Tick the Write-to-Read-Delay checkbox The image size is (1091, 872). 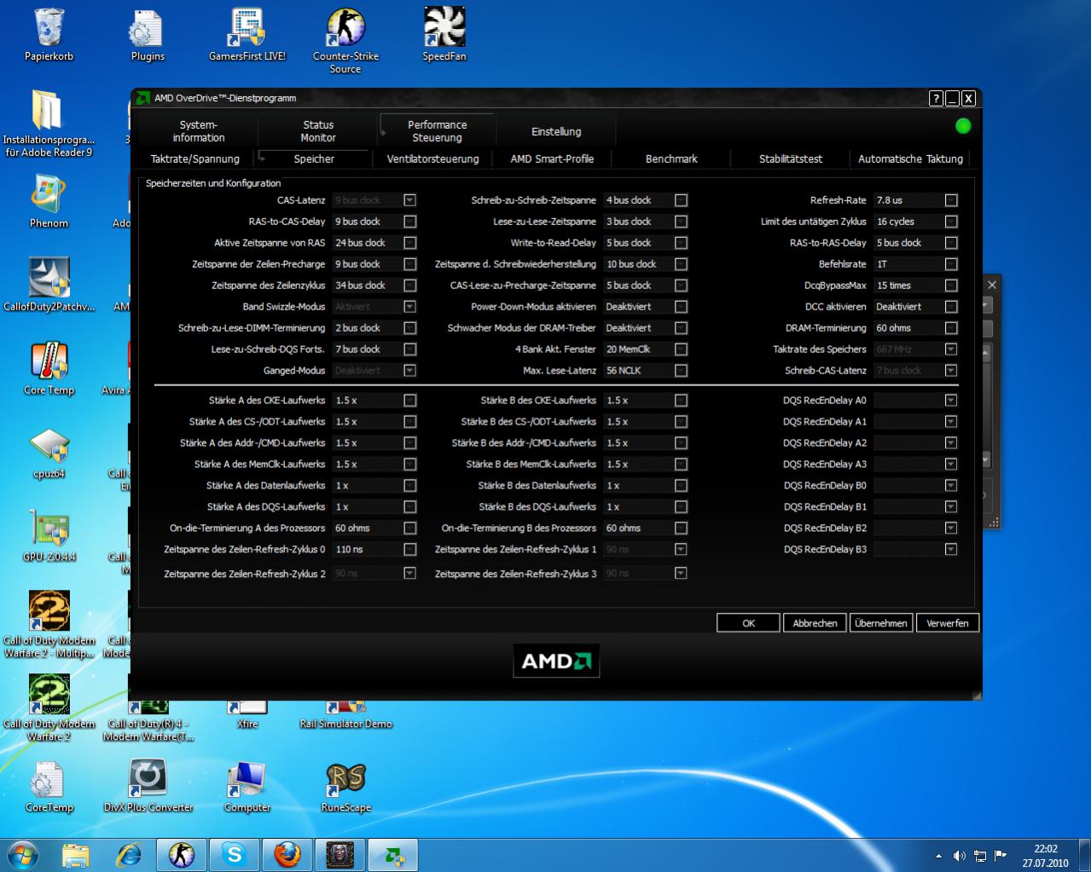681,243
